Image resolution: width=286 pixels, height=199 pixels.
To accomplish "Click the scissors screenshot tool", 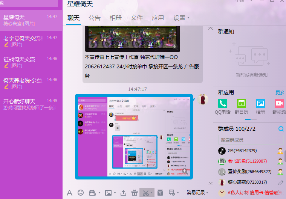I will click(x=145, y=193).
